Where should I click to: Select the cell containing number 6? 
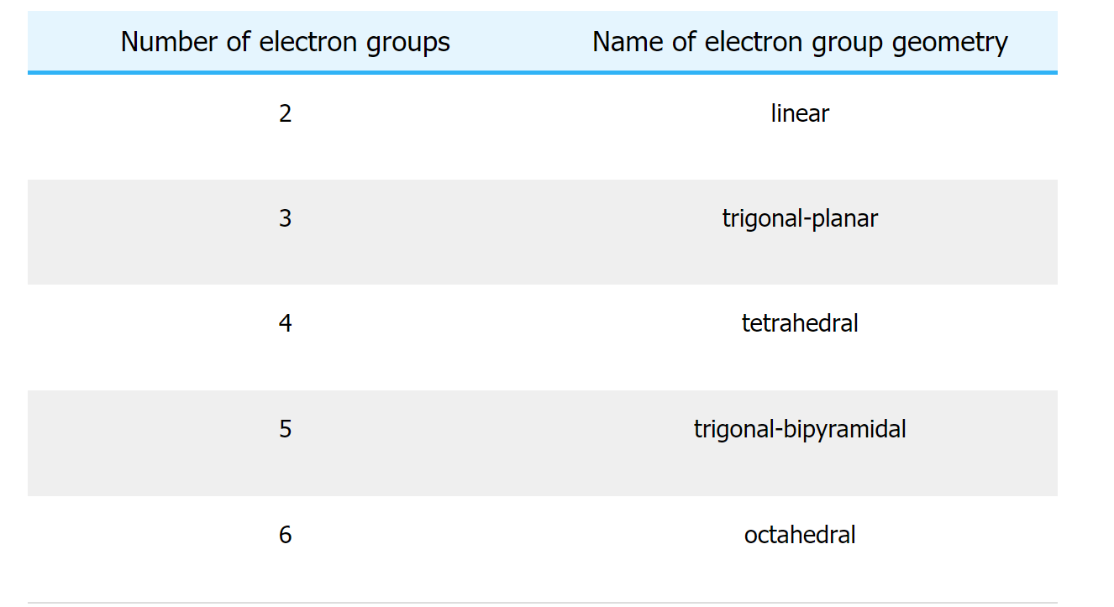tap(286, 535)
